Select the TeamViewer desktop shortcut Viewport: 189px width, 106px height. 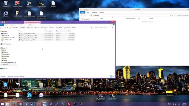[6, 86]
